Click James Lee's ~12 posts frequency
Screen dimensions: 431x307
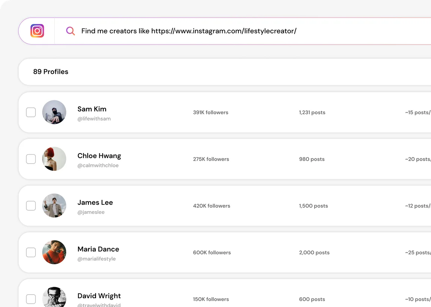click(418, 206)
